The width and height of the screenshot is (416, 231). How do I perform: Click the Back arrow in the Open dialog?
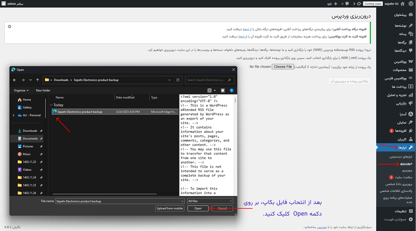pos(15,80)
